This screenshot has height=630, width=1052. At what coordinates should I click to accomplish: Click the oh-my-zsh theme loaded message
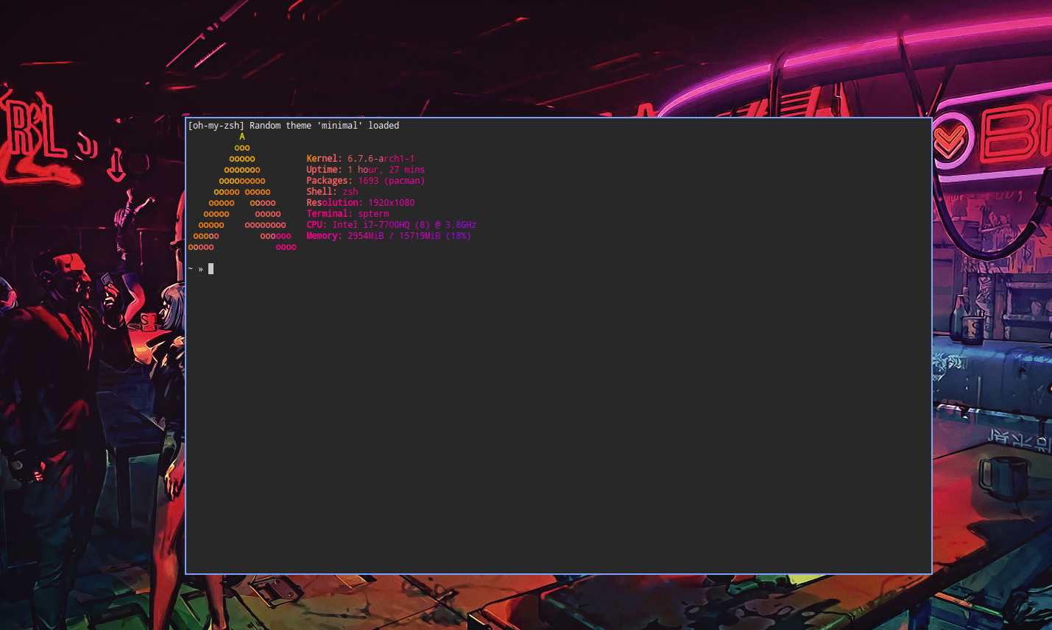[294, 126]
